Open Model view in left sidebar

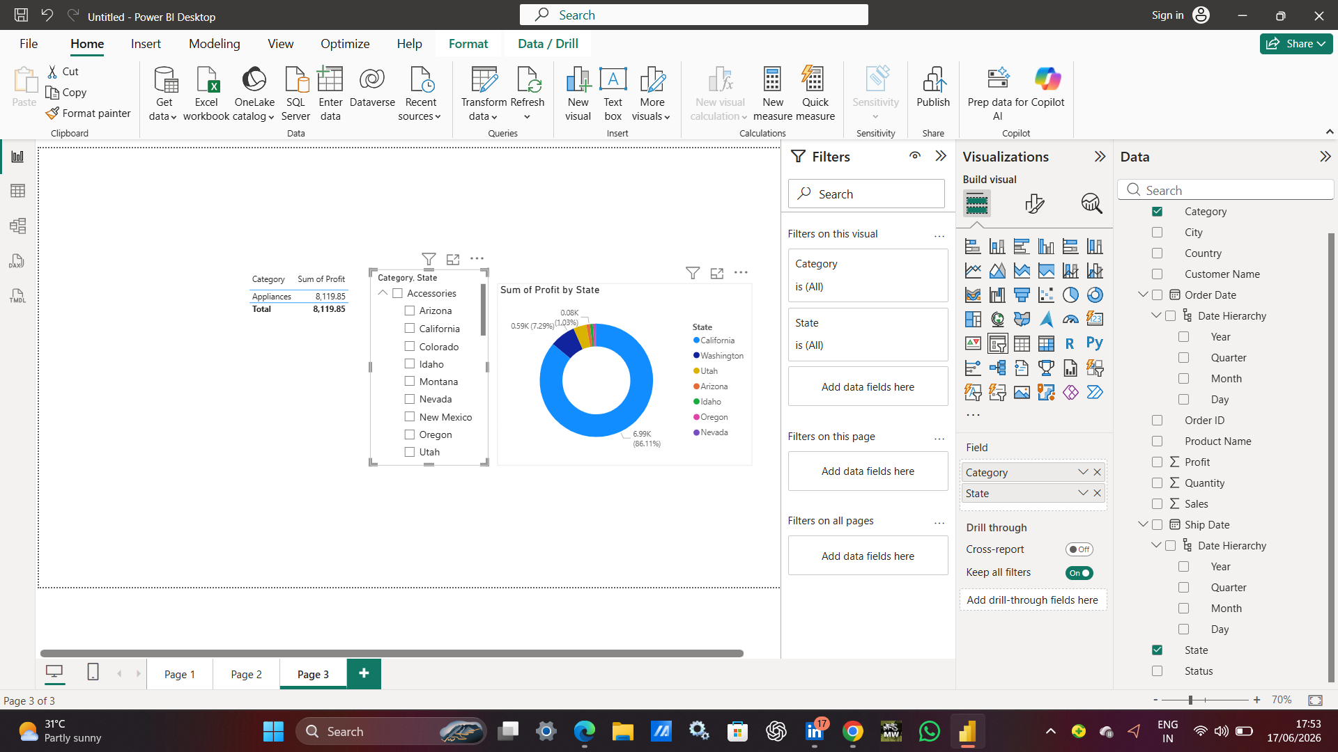tap(17, 226)
